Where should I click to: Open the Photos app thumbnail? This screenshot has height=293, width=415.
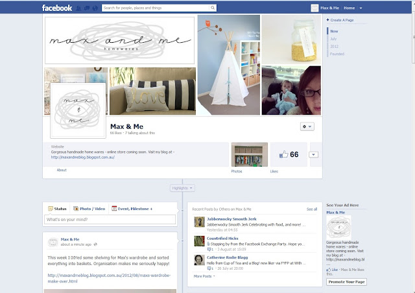pos(250,154)
